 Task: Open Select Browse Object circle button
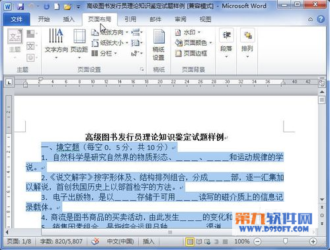coord(322,216)
